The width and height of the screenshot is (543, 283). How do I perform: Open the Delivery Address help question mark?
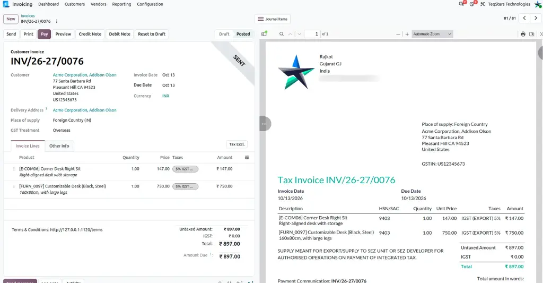click(x=47, y=109)
